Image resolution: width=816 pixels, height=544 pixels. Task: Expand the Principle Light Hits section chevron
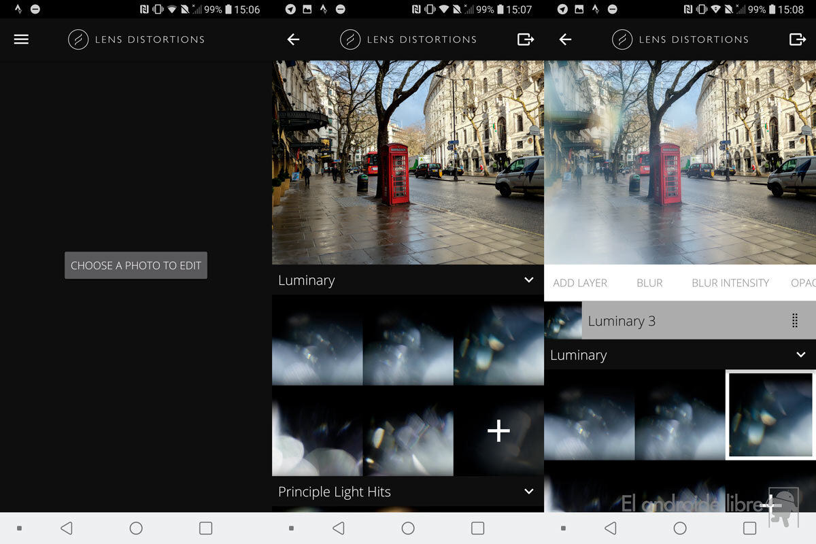(x=528, y=492)
